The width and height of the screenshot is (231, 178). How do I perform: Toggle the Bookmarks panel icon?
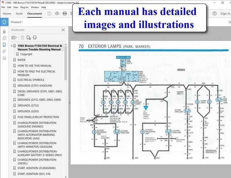click(4, 44)
